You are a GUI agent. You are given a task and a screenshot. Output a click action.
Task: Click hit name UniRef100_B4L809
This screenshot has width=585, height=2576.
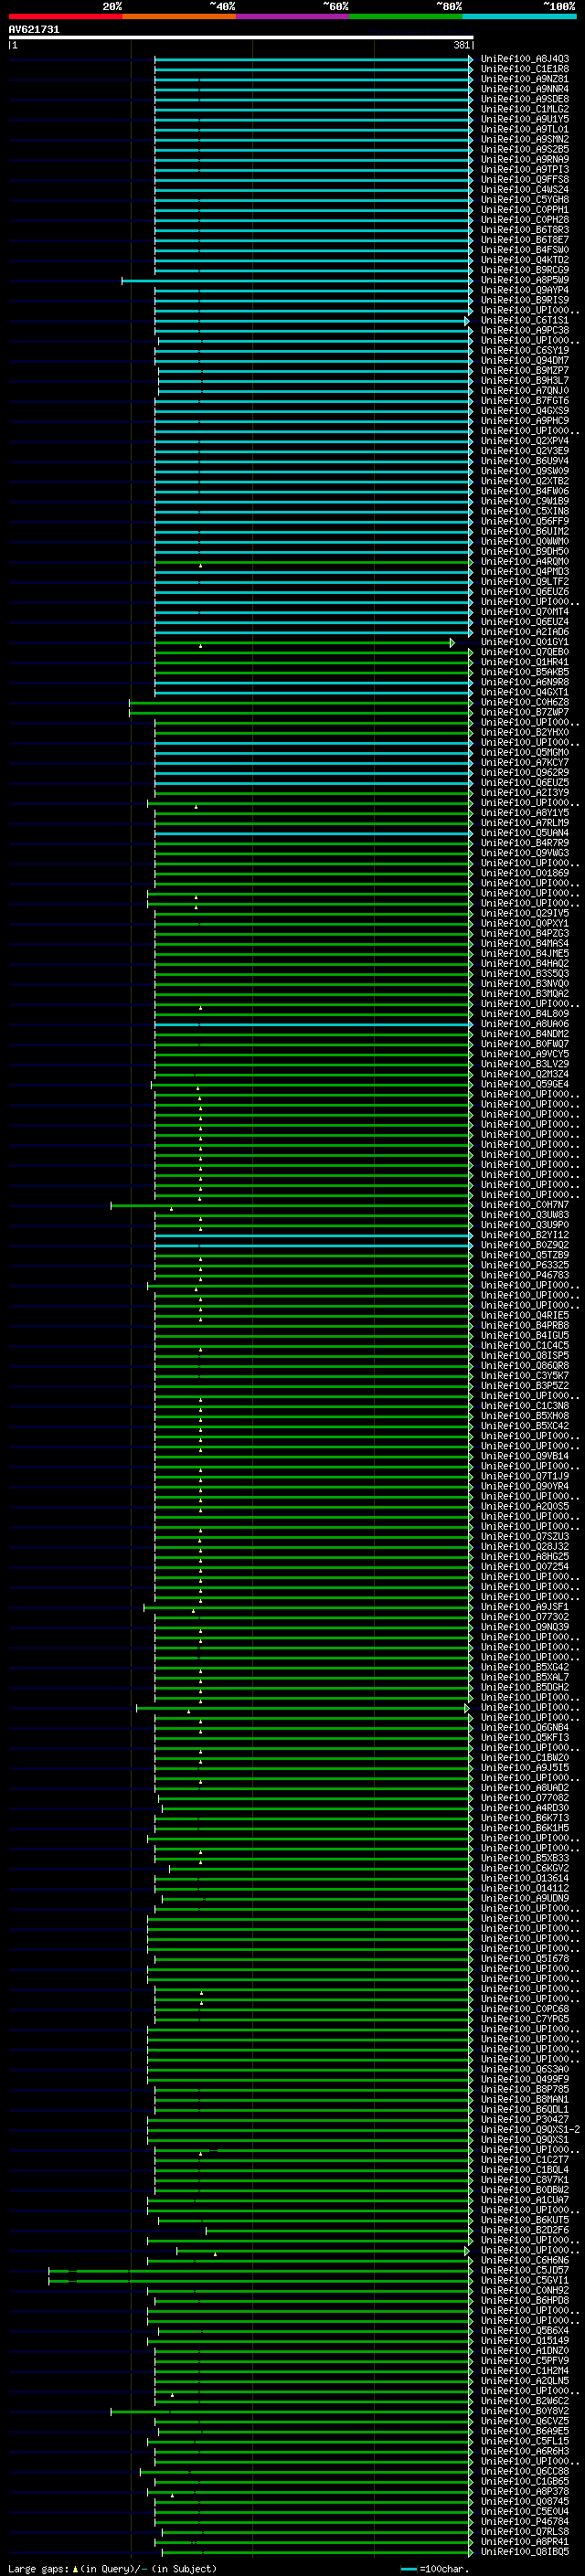(x=525, y=1014)
